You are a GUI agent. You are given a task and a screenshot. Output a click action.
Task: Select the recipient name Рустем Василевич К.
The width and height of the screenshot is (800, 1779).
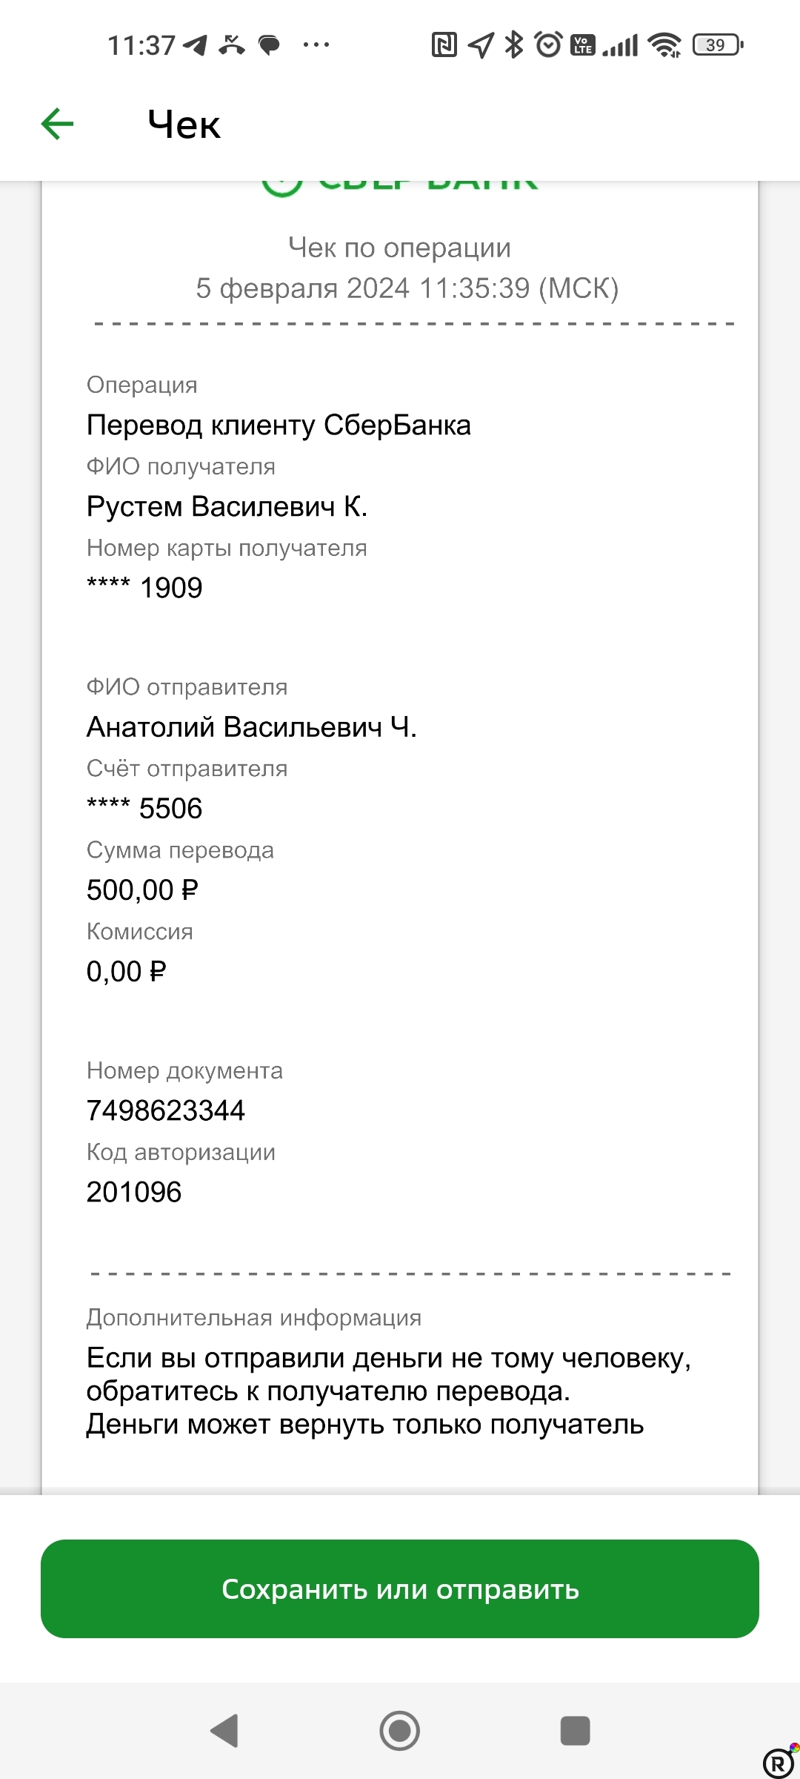coord(227,507)
